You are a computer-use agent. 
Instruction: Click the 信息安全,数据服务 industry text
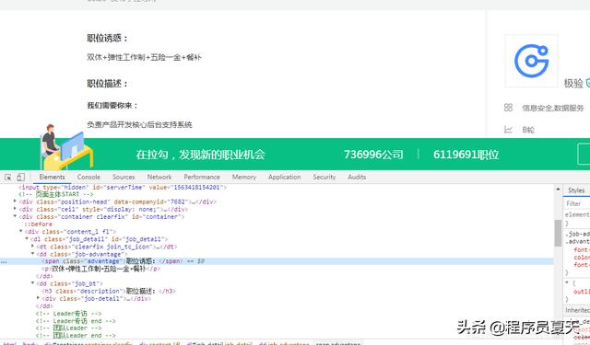553,109
